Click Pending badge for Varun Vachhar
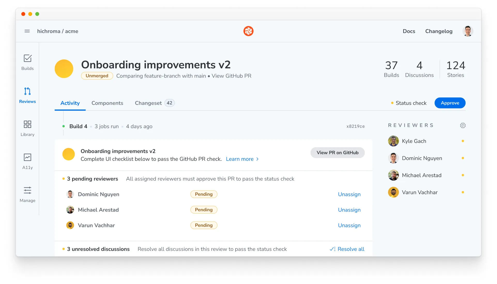This screenshot has width=497, height=284. pyautogui.click(x=204, y=225)
